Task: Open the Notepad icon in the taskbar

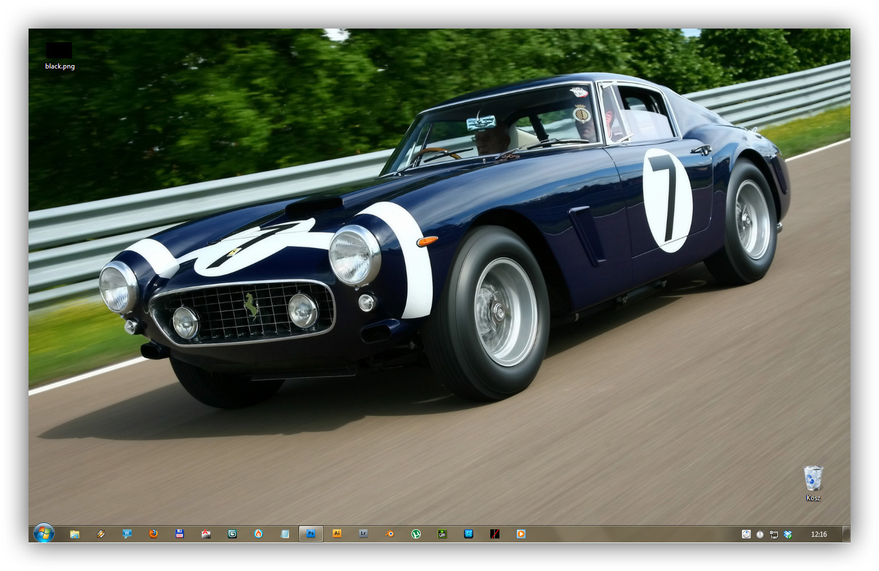Action: tap(285, 534)
